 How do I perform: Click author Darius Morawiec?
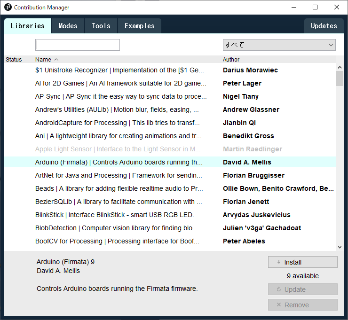point(250,70)
